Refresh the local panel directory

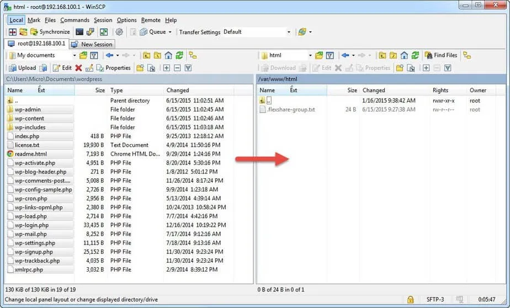179,55
